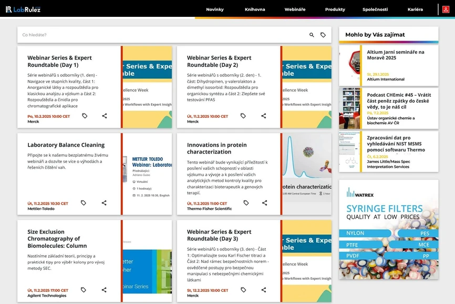Click Roundtable Day 1 banner image
Image resolution: width=455 pixels, height=304 pixels.
point(148,87)
